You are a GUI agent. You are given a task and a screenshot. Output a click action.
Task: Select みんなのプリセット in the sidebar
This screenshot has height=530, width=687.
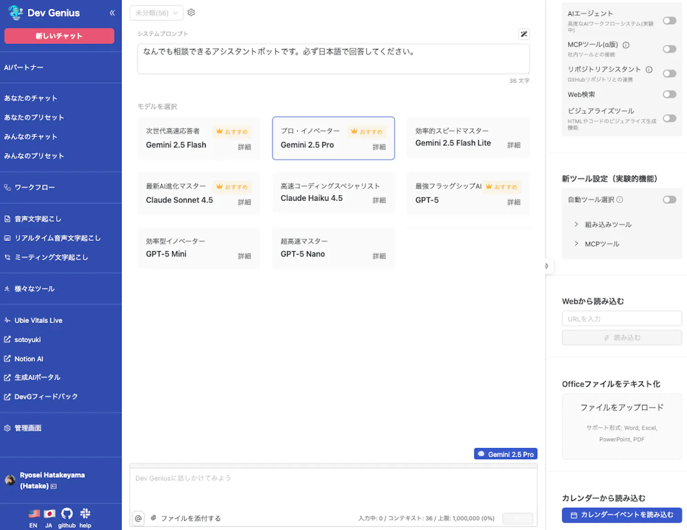[34, 156]
